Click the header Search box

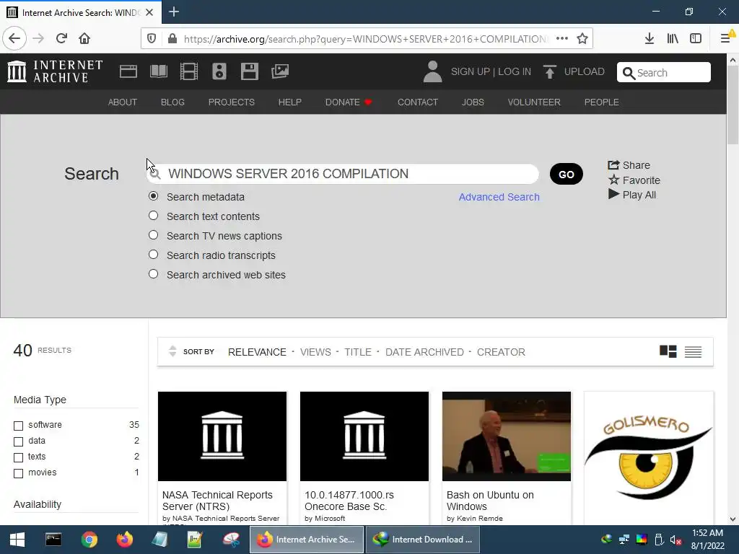(664, 73)
